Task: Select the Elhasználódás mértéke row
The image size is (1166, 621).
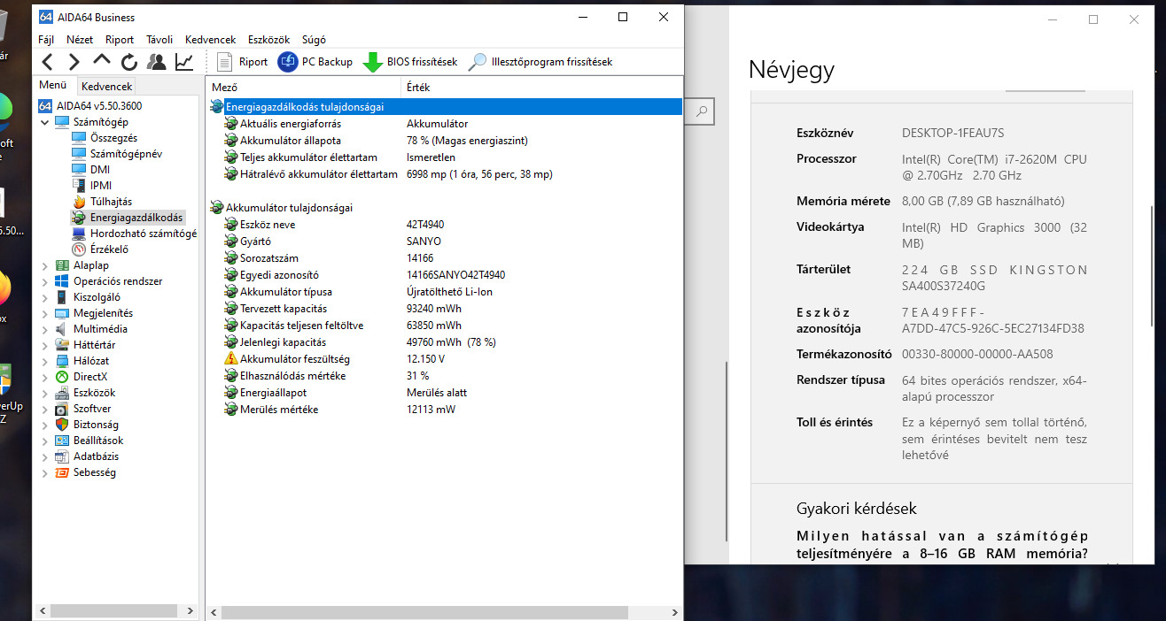Action: 445,376
